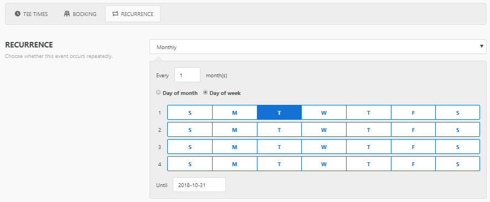The width and height of the screenshot is (490, 202).
Task: Click the dropdown arrow of recurrence selector
Action: pyautogui.click(x=482, y=46)
